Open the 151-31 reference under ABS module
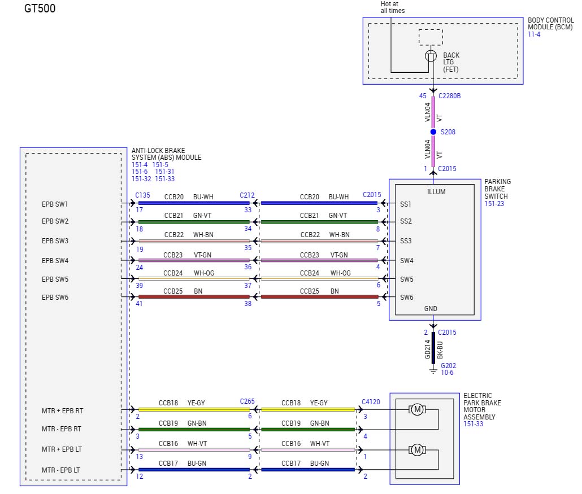 pos(164,172)
